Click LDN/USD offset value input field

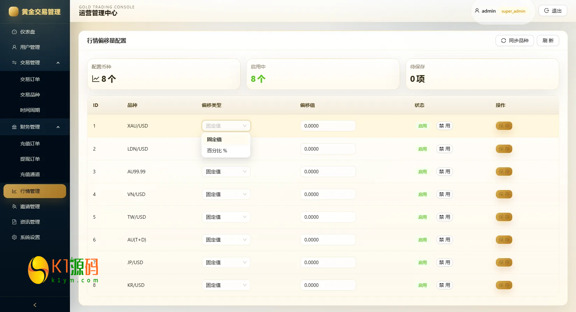pyautogui.click(x=328, y=149)
